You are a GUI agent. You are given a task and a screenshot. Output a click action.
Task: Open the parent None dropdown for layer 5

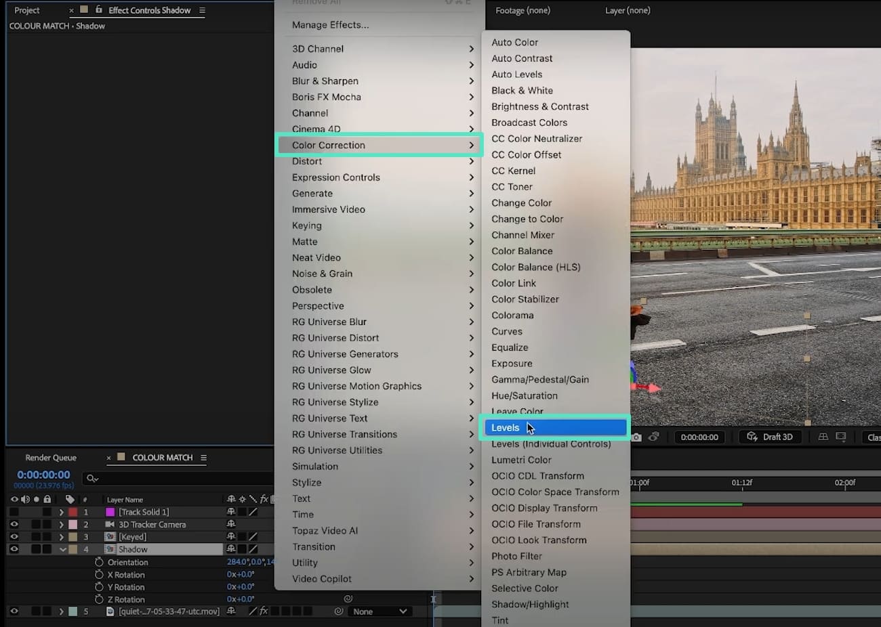click(380, 611)
